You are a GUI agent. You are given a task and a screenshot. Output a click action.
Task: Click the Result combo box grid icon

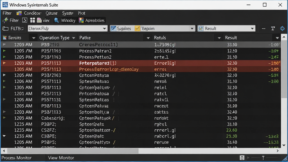[x=201, y=28]
